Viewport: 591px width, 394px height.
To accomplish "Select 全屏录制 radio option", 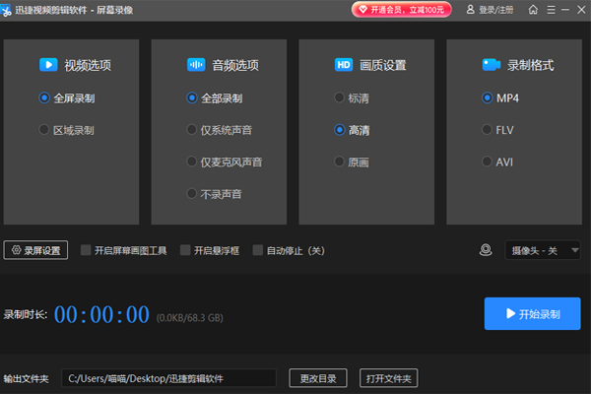I will pyautogui.click(x=67, y=98).
